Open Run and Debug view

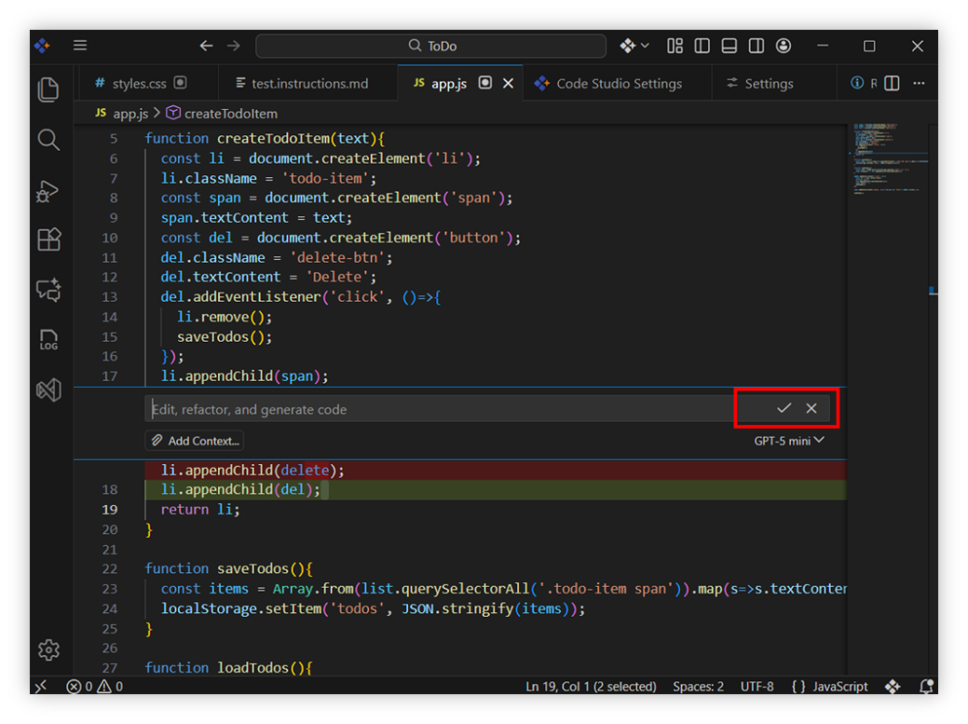[48, 191]
